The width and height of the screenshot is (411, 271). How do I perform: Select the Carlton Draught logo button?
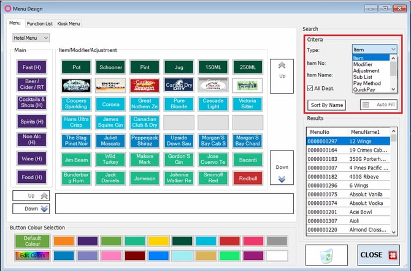click(x=145, y=86)
